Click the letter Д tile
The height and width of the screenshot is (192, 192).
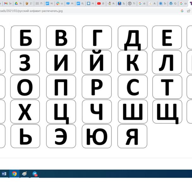click(133, 38)
